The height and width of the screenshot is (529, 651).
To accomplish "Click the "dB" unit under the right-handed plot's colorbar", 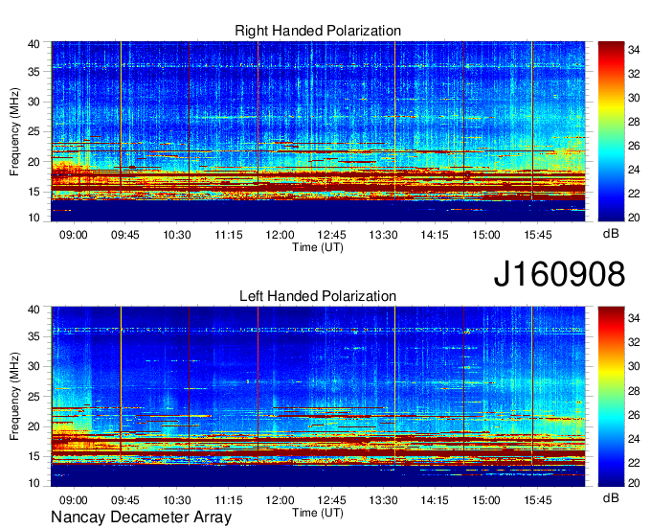I will 611,234.
